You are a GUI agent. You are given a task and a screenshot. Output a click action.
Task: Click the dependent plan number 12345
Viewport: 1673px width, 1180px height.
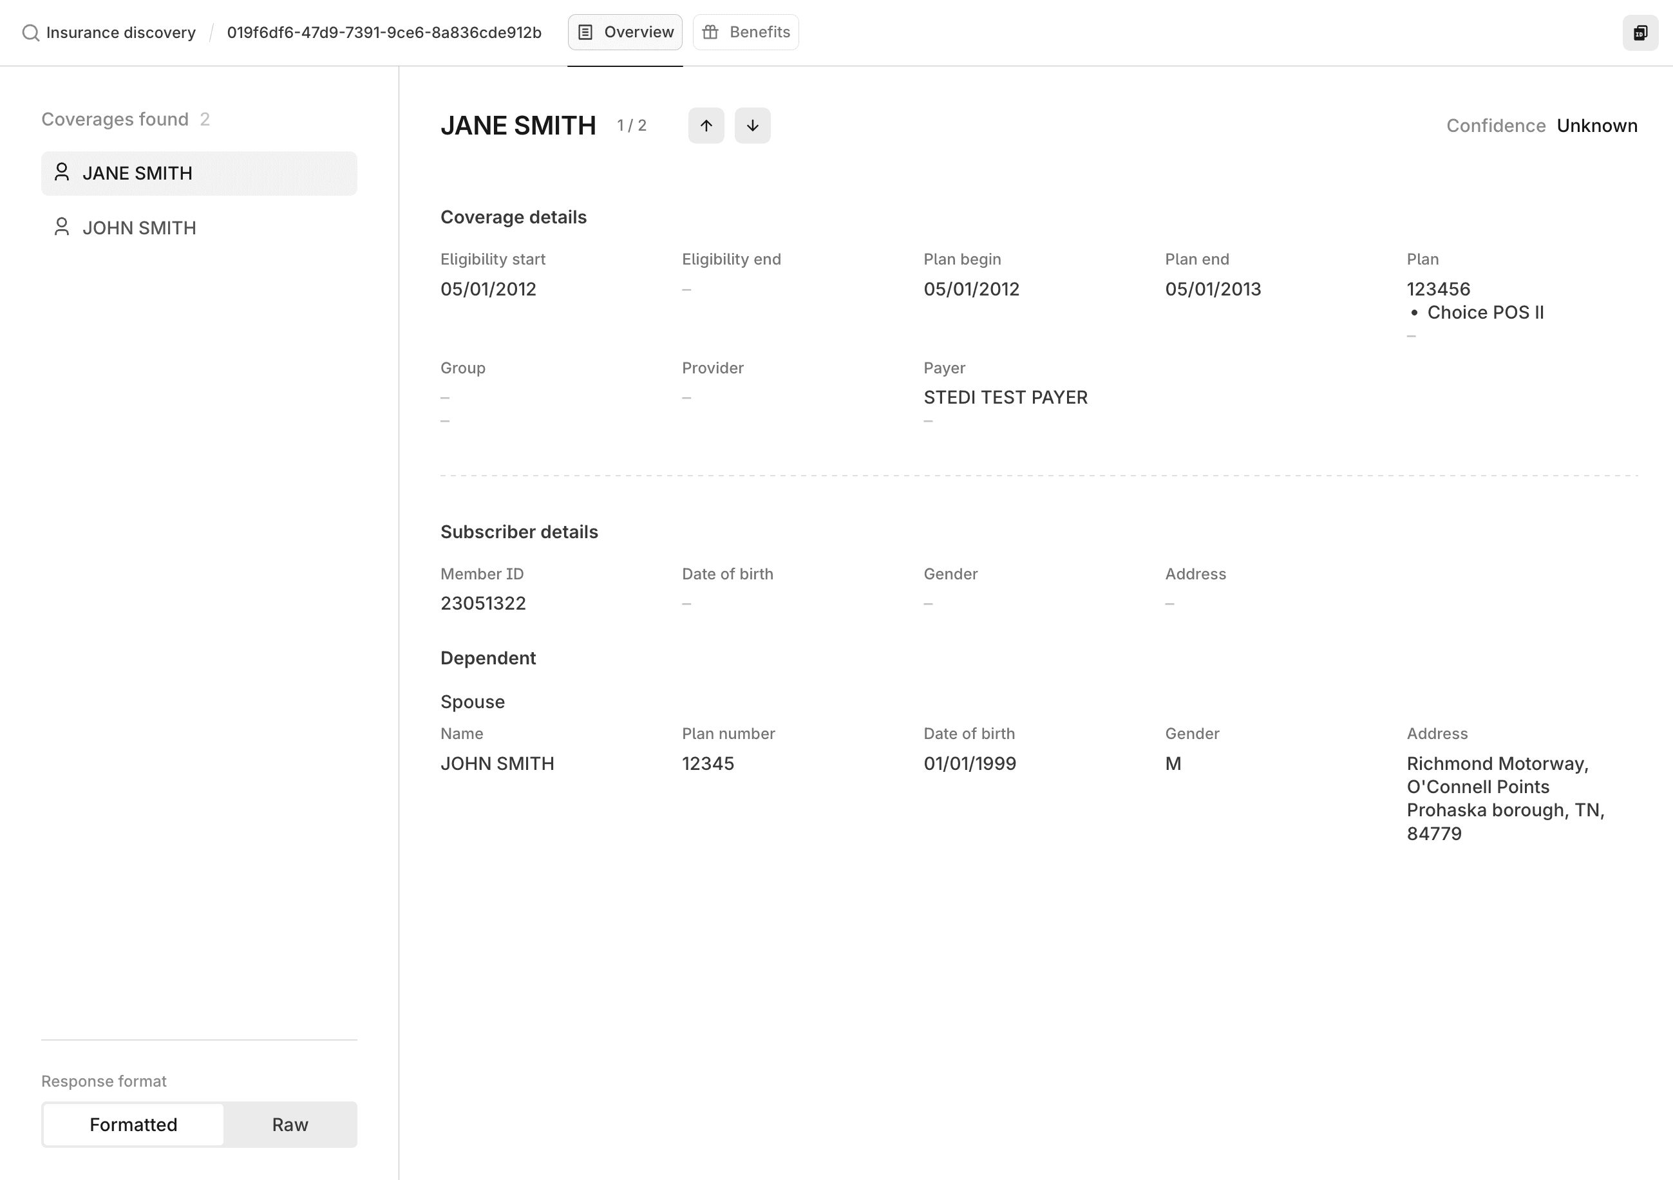click(708, 764)
